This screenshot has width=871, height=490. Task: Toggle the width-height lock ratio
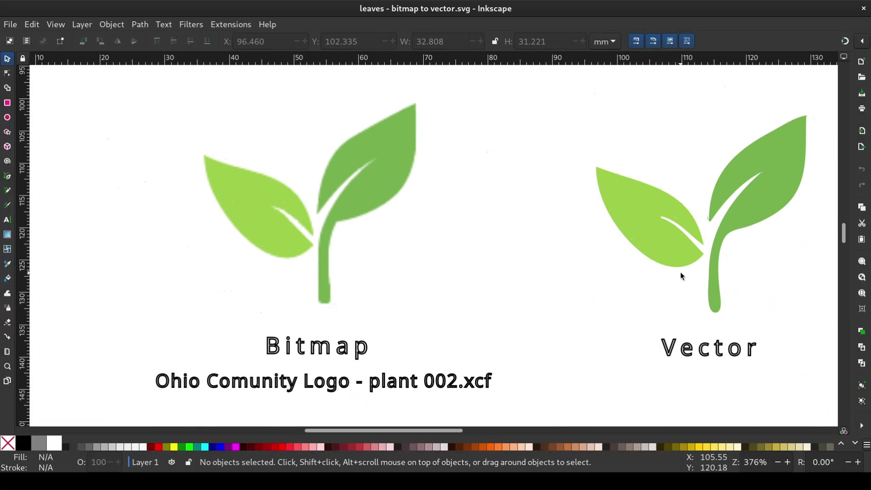pos(495,41)
